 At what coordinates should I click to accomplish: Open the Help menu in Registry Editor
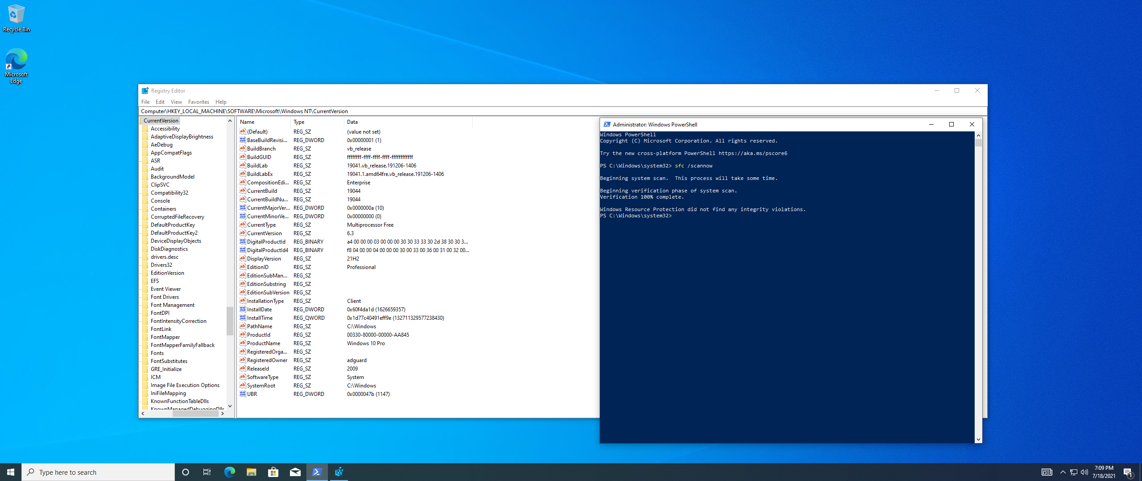[x=221, y=102]
